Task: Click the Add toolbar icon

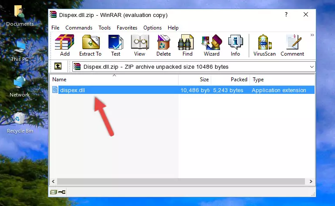Action: [64, 45]
